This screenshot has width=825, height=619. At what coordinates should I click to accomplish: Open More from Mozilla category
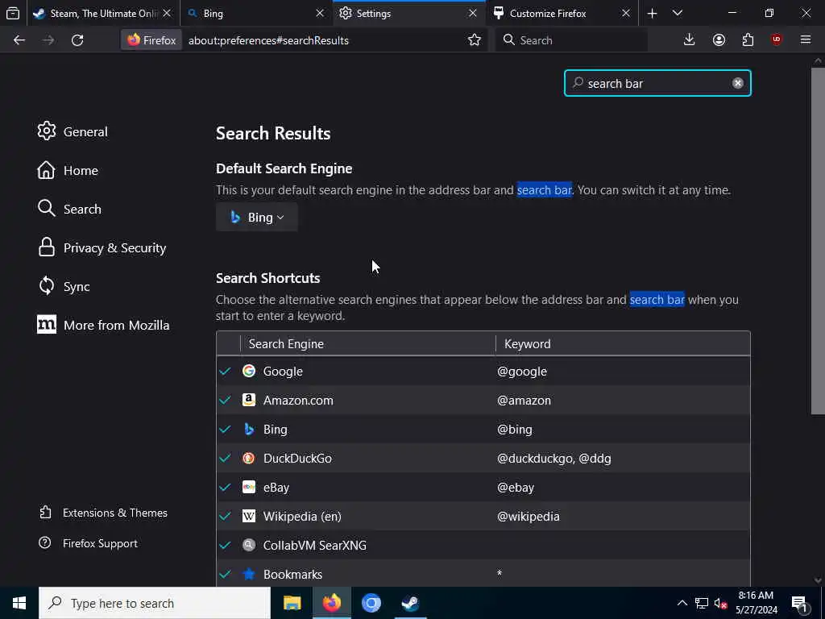(x=104, y=326)
